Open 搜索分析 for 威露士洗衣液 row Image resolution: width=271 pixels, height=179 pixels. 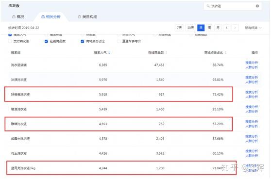tap(252, 136)
